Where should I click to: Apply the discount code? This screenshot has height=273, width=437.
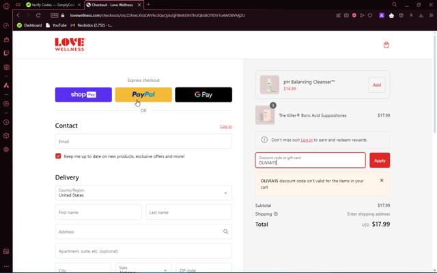pos(380,160)
